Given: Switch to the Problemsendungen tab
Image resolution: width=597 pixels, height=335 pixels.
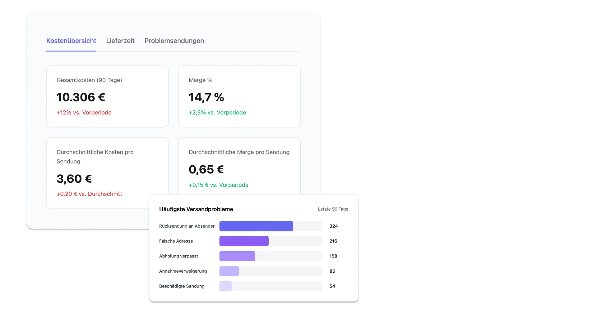Looking at the screenshot, I should pos(174,41).
